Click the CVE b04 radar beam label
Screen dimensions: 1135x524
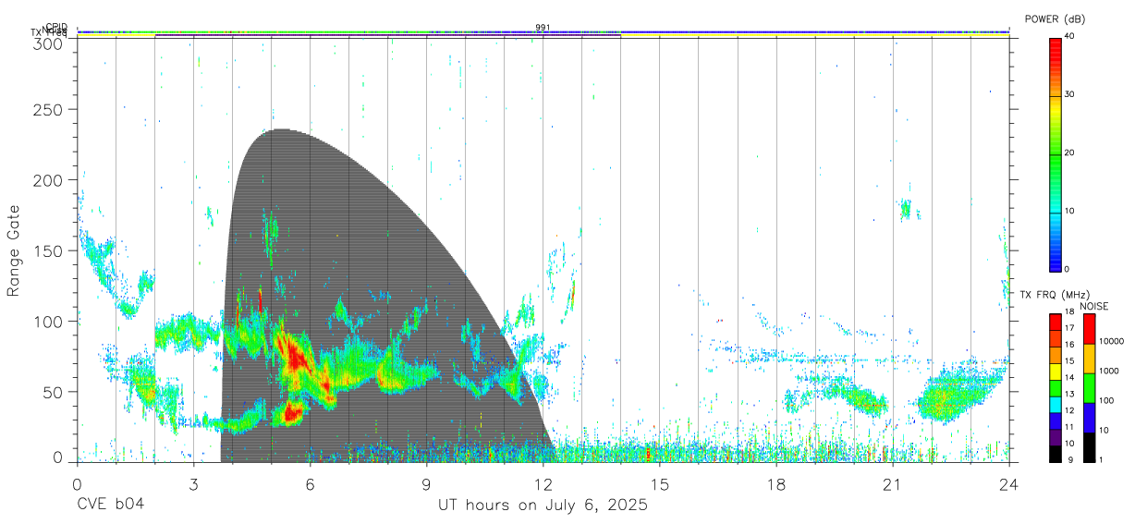click(110, 505)
